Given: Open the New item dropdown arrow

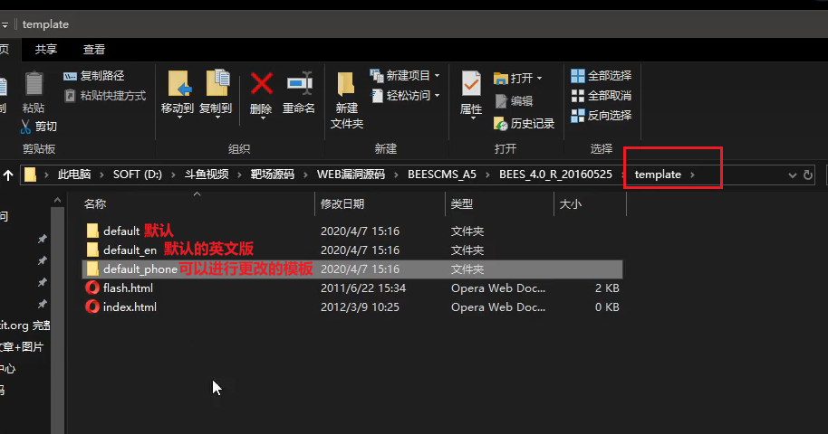Looking at the screenshot, I should pos(438,76).
